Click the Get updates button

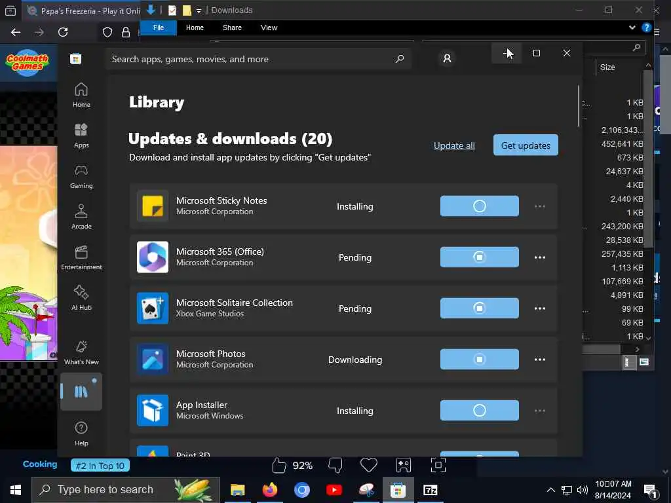point(526,145)
